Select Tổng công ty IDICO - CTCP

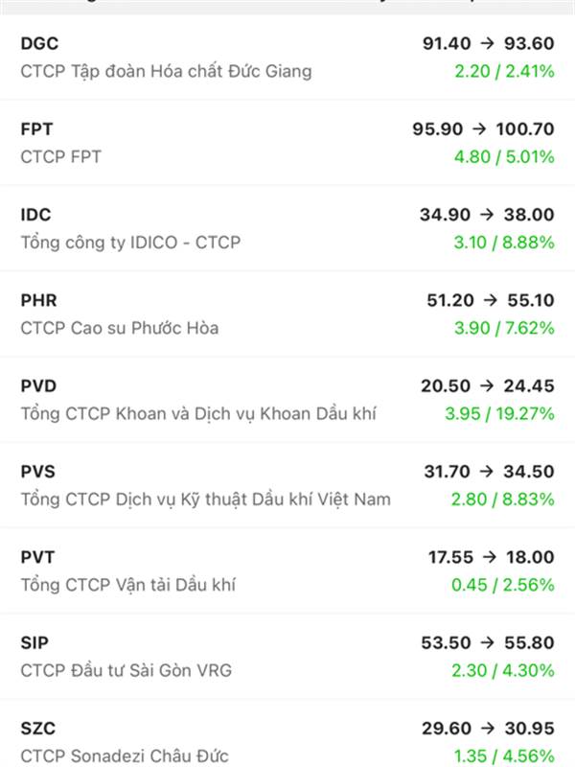point(130,243)
